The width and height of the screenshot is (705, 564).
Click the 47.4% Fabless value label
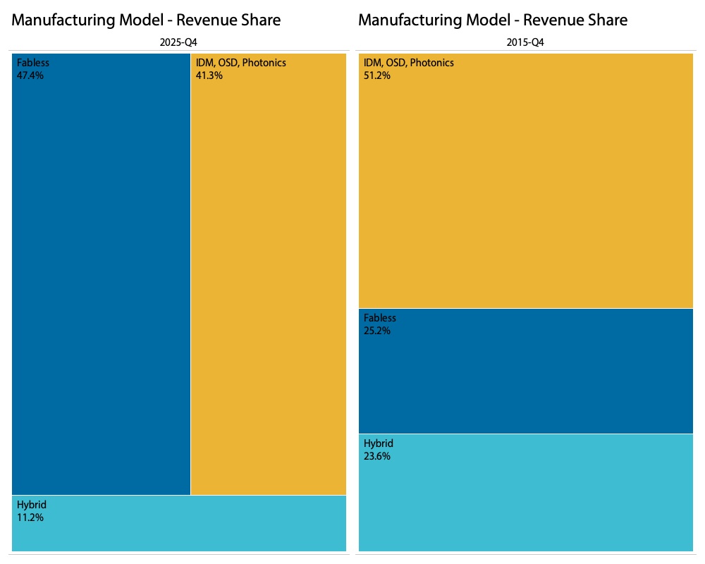click(x=30, y=75)
